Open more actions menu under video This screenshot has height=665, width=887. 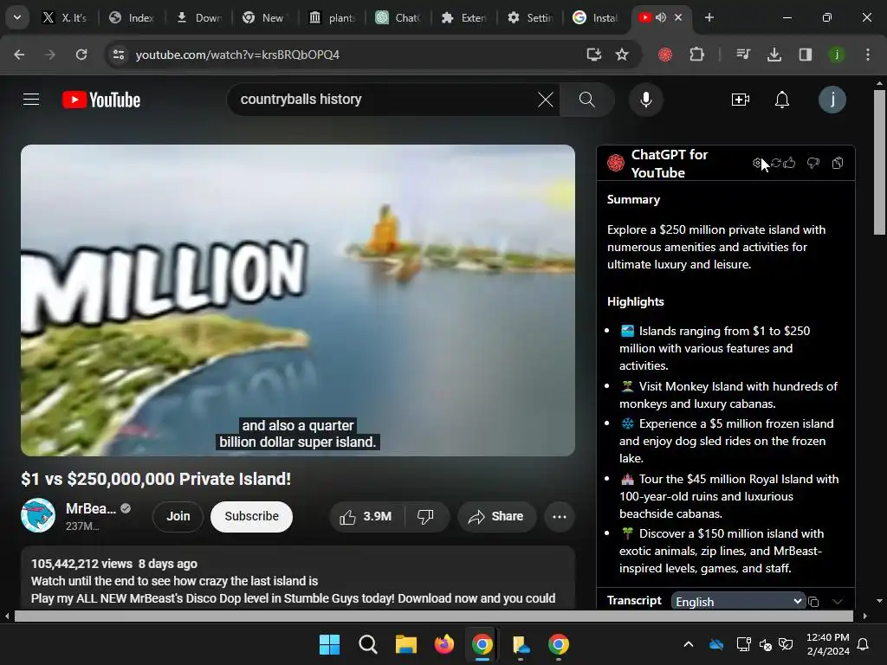559,516
